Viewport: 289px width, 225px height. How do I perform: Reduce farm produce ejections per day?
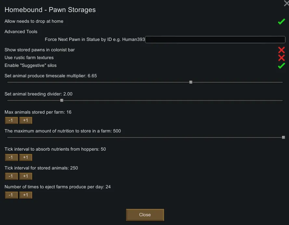[x=11, y=195]
